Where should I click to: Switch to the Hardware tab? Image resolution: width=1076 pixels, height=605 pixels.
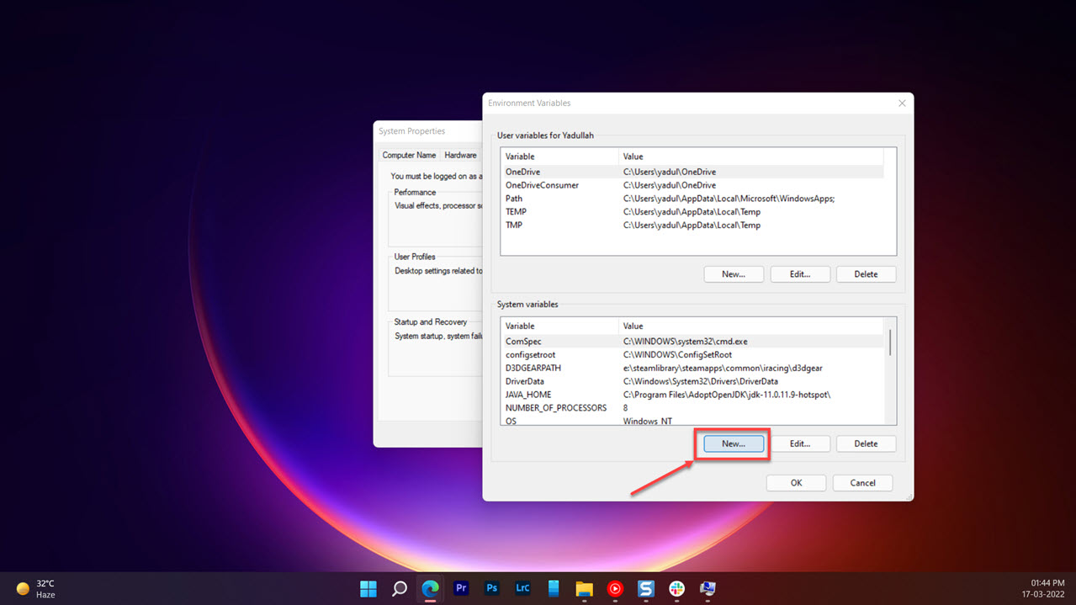point(460,155)
